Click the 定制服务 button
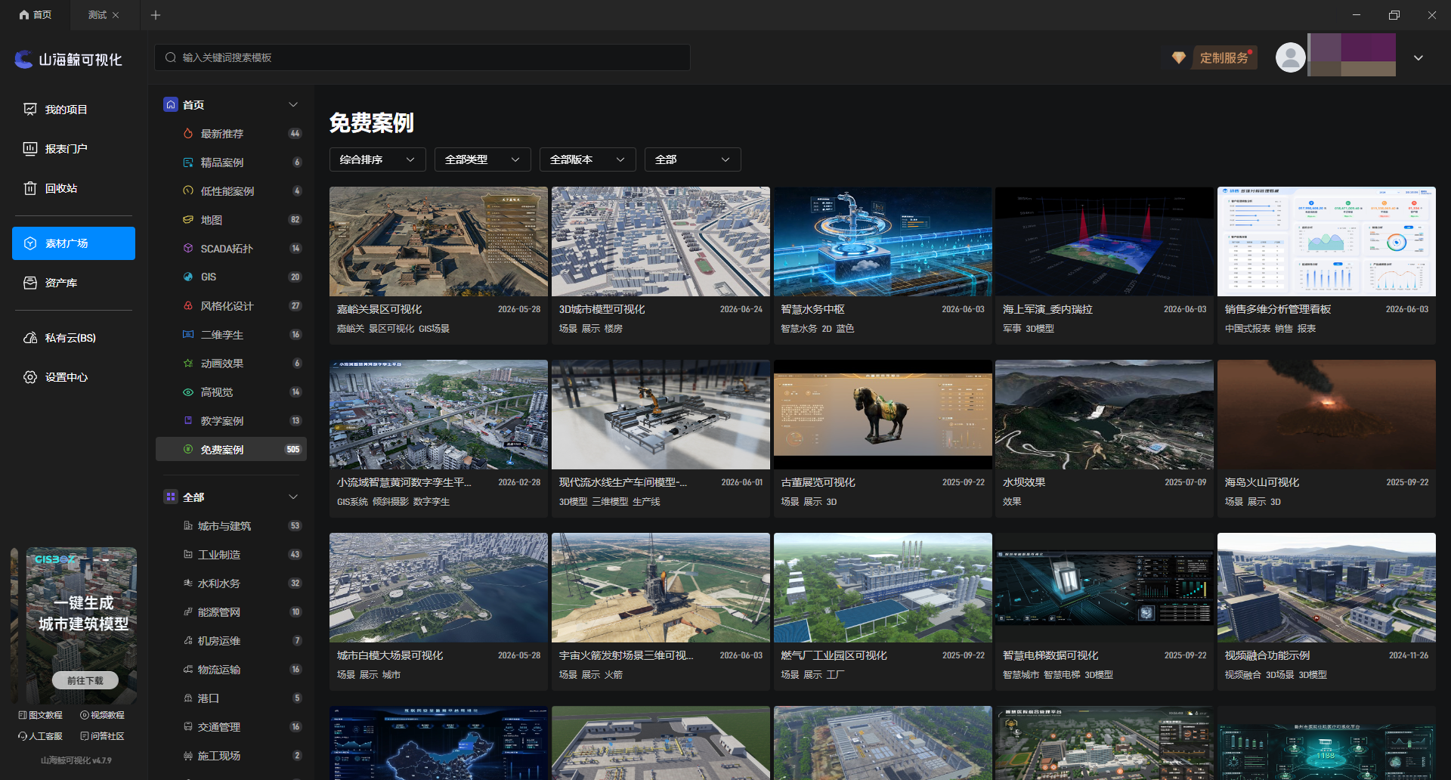Screen dimensions: 1451x780 click(1224, 57)
